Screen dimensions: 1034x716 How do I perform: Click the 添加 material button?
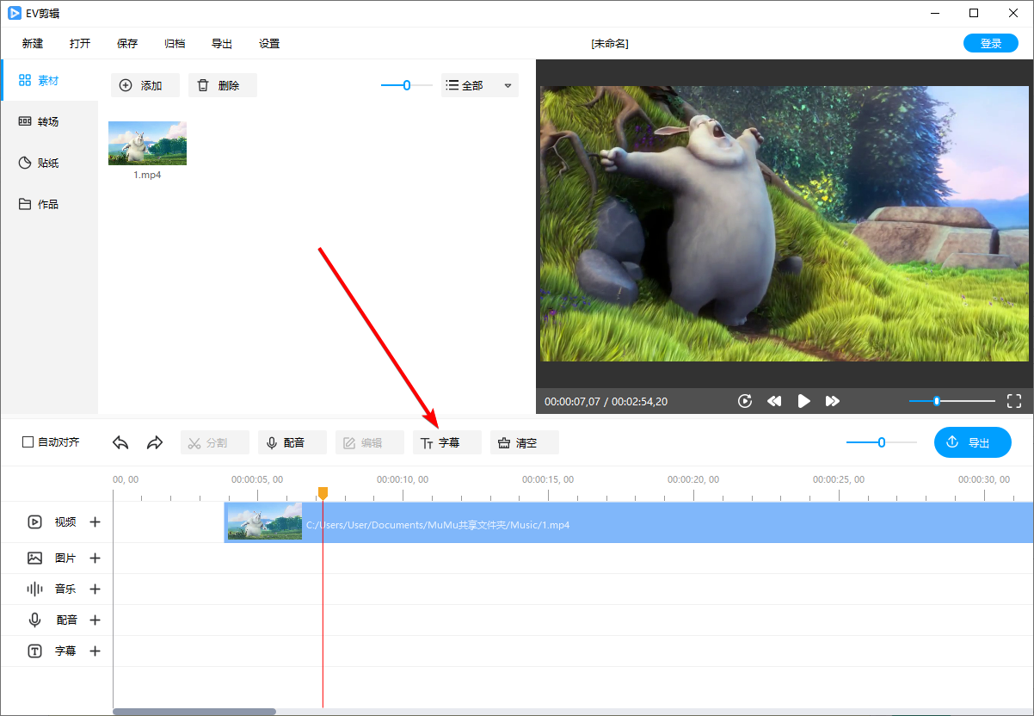coord(145,85)
